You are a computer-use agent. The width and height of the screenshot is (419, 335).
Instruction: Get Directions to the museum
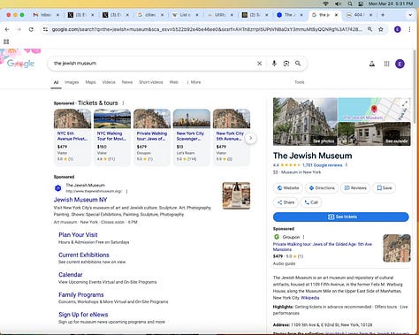[321, 188]
